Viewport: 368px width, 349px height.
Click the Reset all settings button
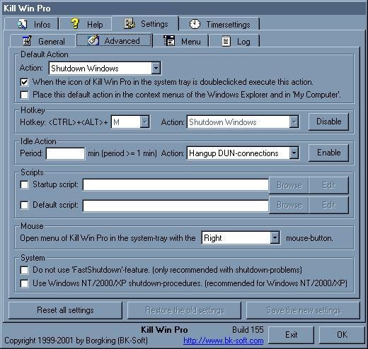coord(65,310)
